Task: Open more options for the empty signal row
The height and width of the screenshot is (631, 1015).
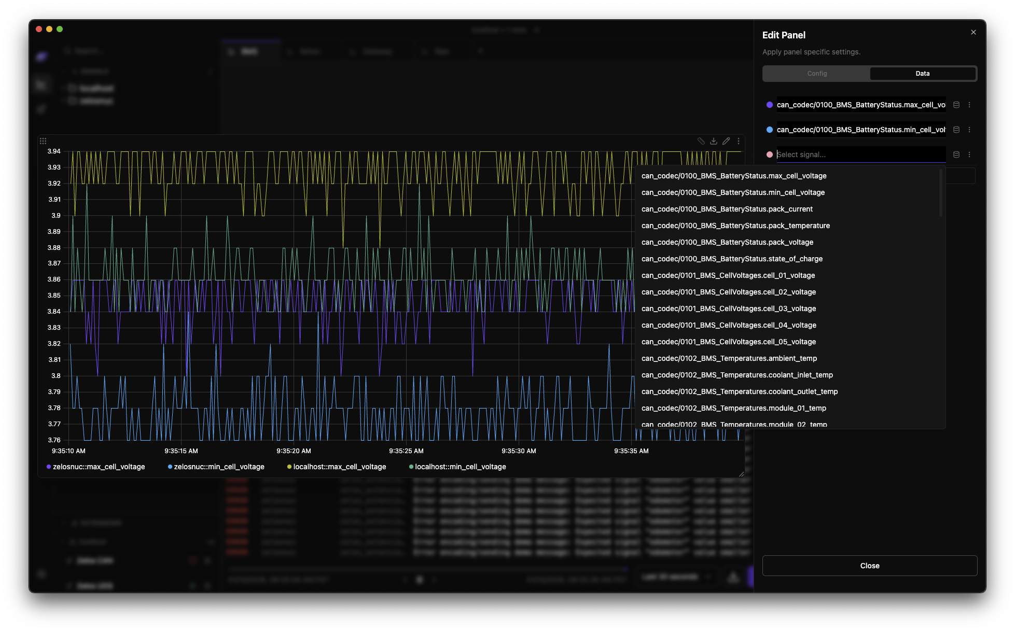Action: 969,155
